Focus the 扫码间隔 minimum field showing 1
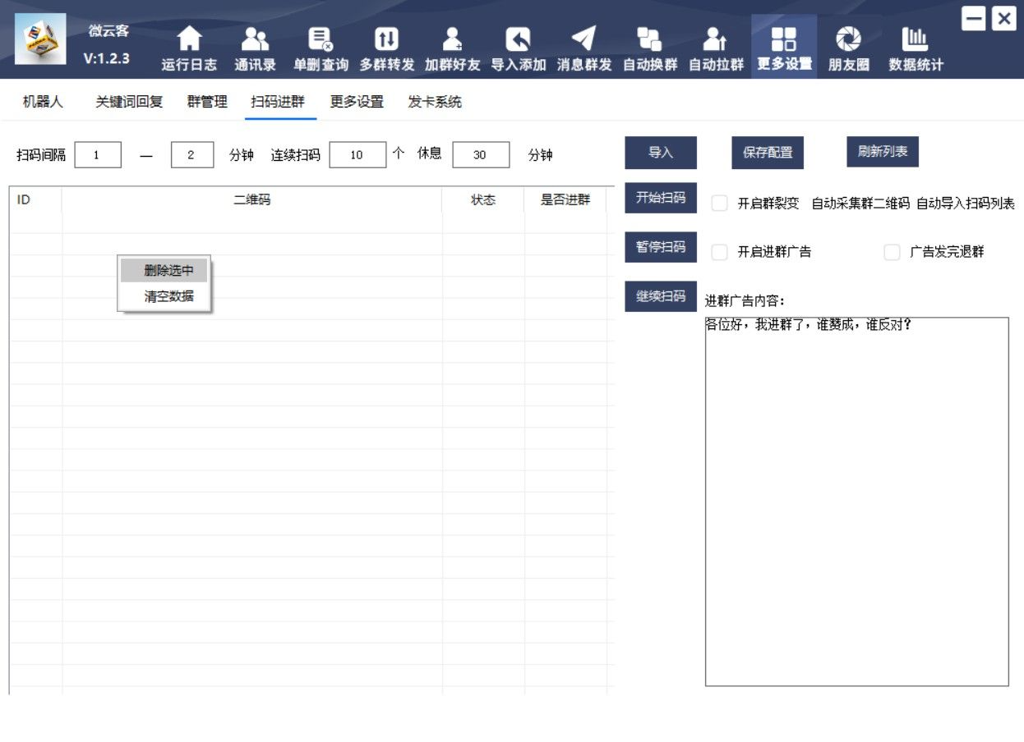This screenshot has height=742, width=1024. coord(98,154)
